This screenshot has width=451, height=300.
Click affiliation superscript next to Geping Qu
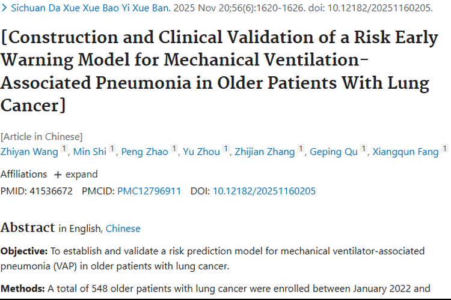pos(364,149)
